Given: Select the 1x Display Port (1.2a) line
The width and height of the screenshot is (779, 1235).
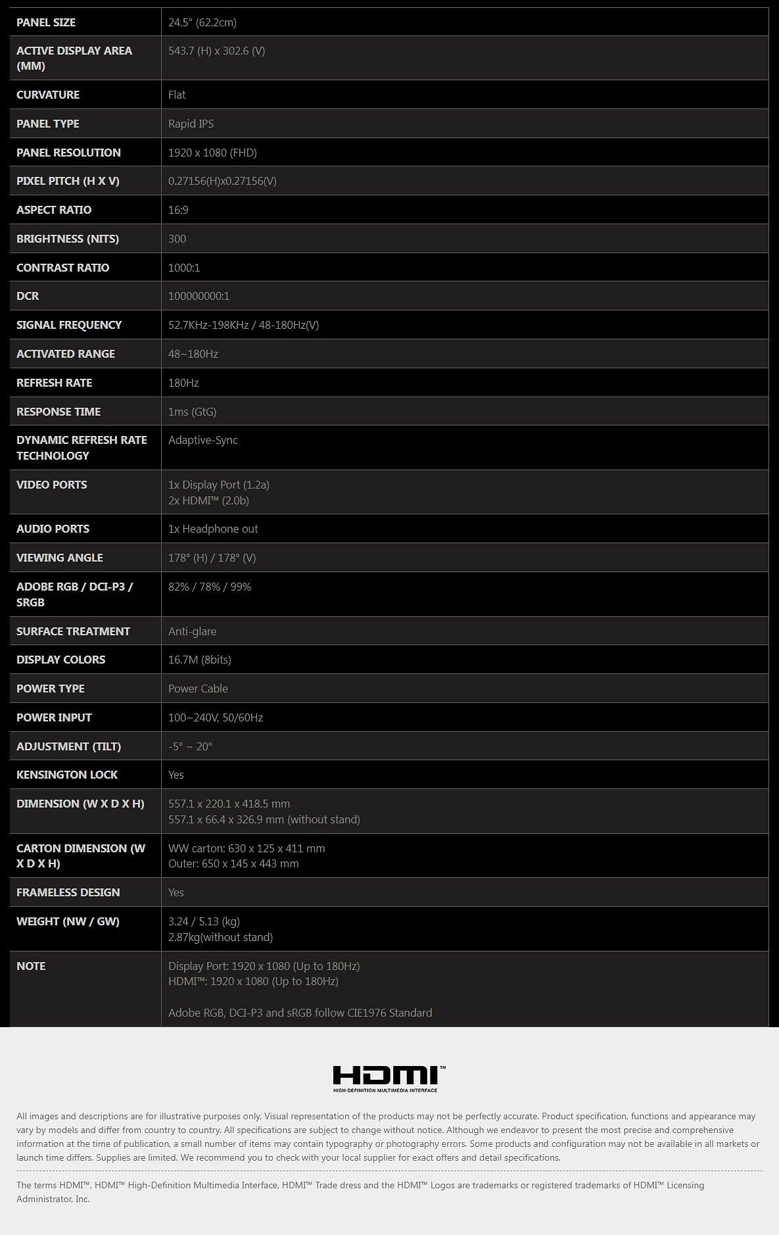Looking at the screenshot, I should (219, 485).
